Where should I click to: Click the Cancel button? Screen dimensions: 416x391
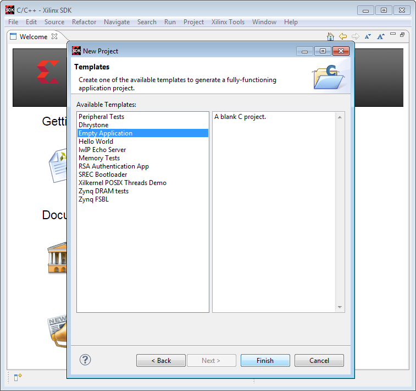pos(319,360)
